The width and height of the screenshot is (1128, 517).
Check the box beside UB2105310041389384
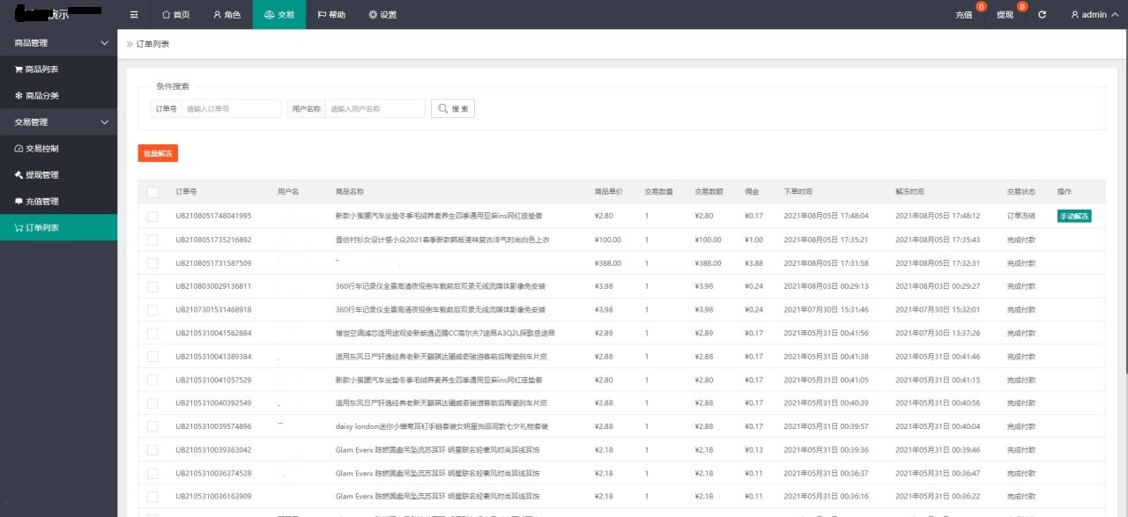[152, 357]
